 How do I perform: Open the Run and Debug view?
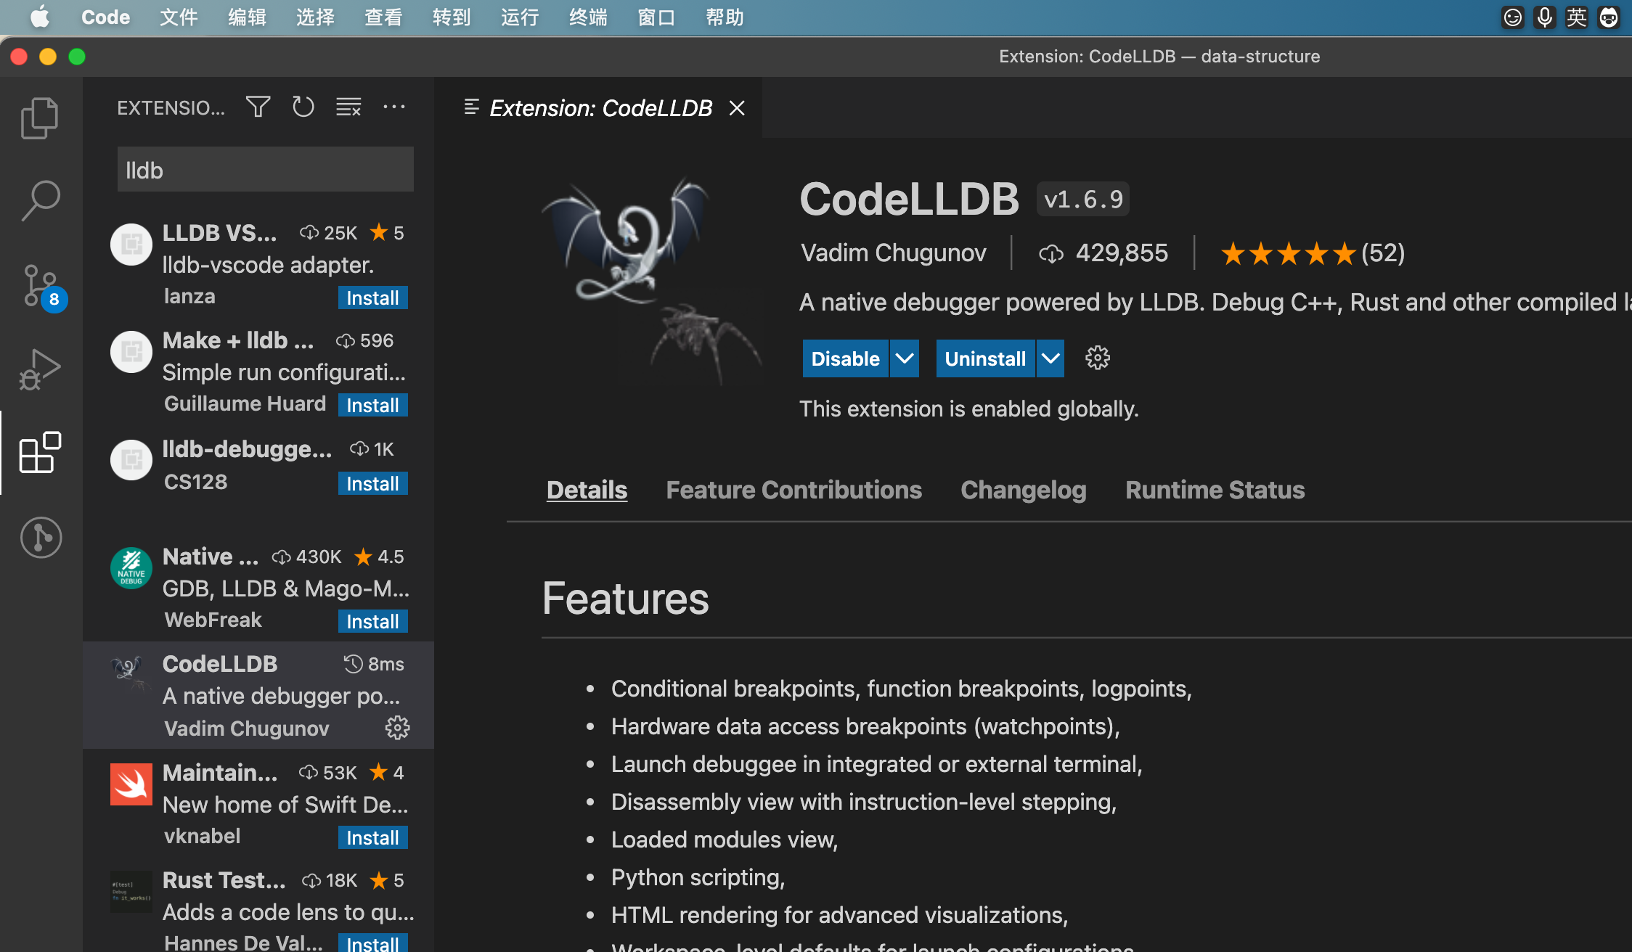(x=40, y=370)
